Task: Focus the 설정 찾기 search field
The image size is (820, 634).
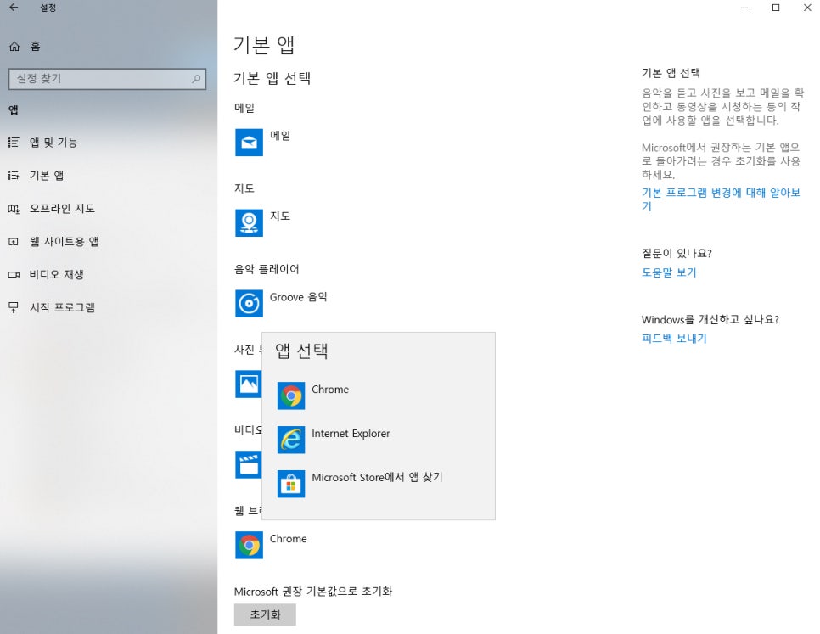Action: coord(107,79)
